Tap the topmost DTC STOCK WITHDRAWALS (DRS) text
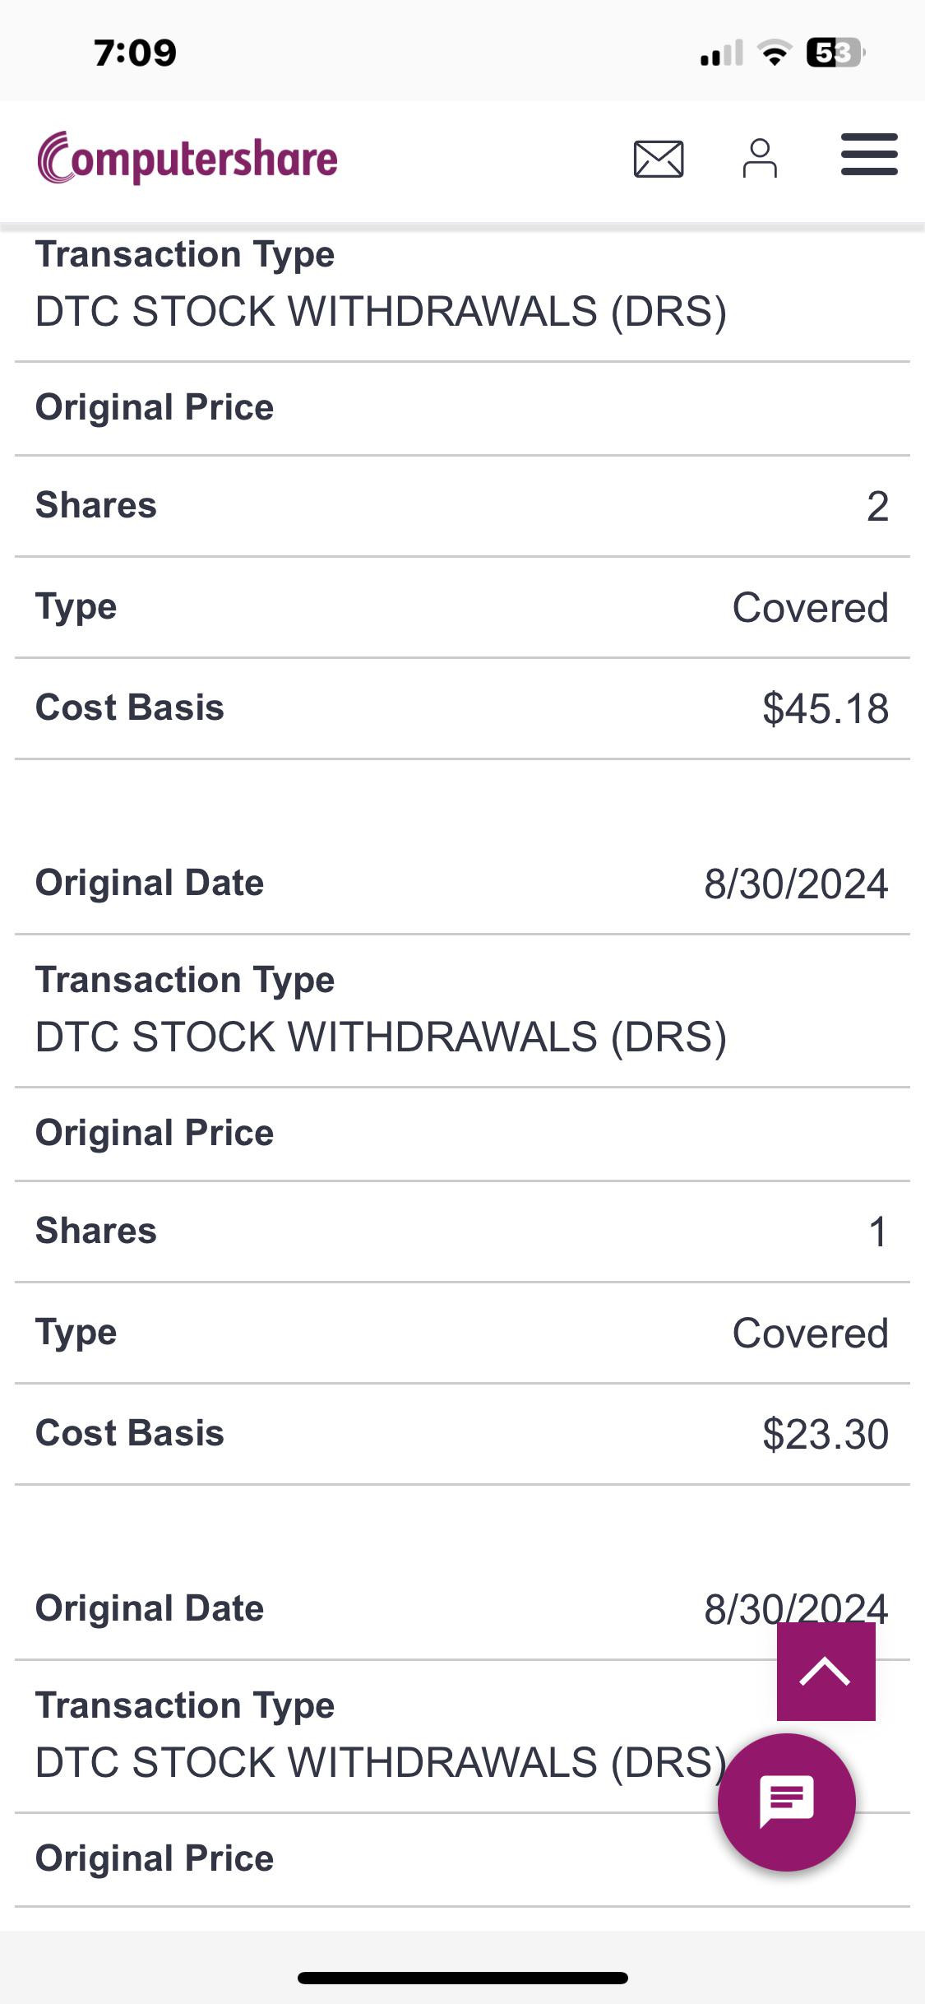Viewport: 925px width, 2004px height. (x=381, y=311)
